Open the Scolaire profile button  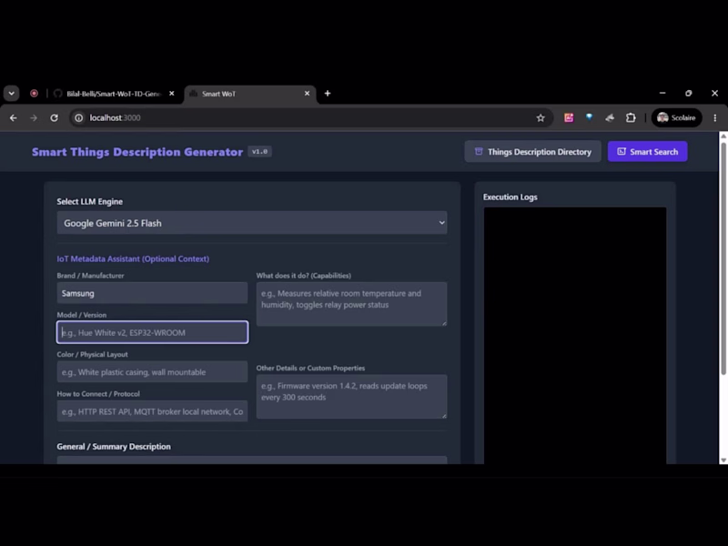[x=676, y=118]
